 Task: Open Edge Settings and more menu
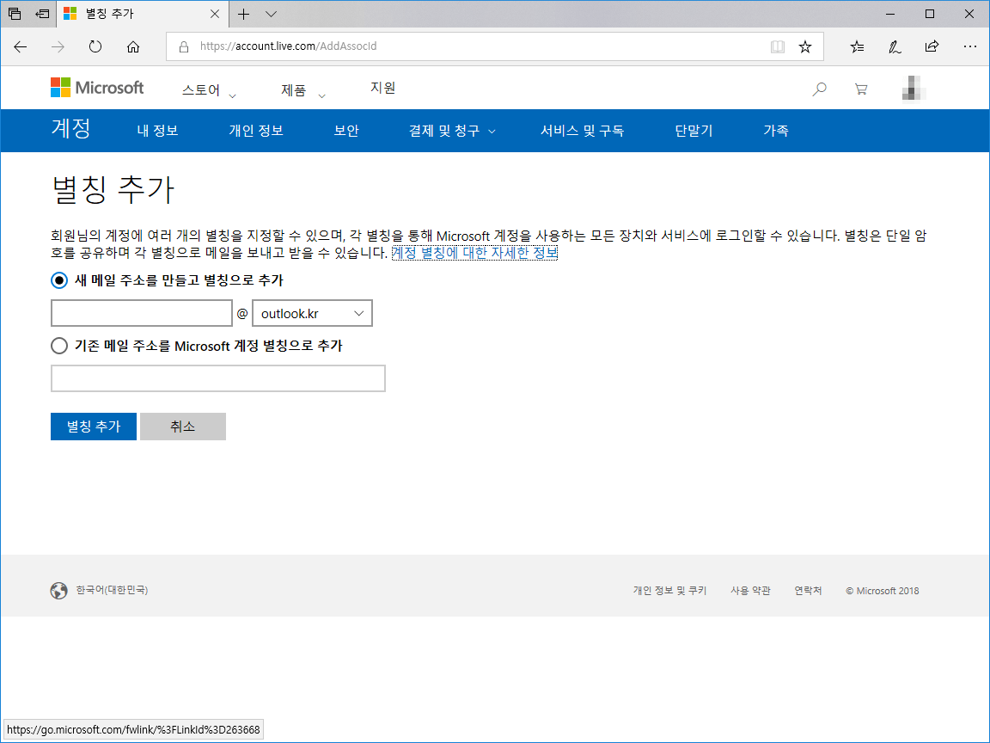tap(969, 46)
